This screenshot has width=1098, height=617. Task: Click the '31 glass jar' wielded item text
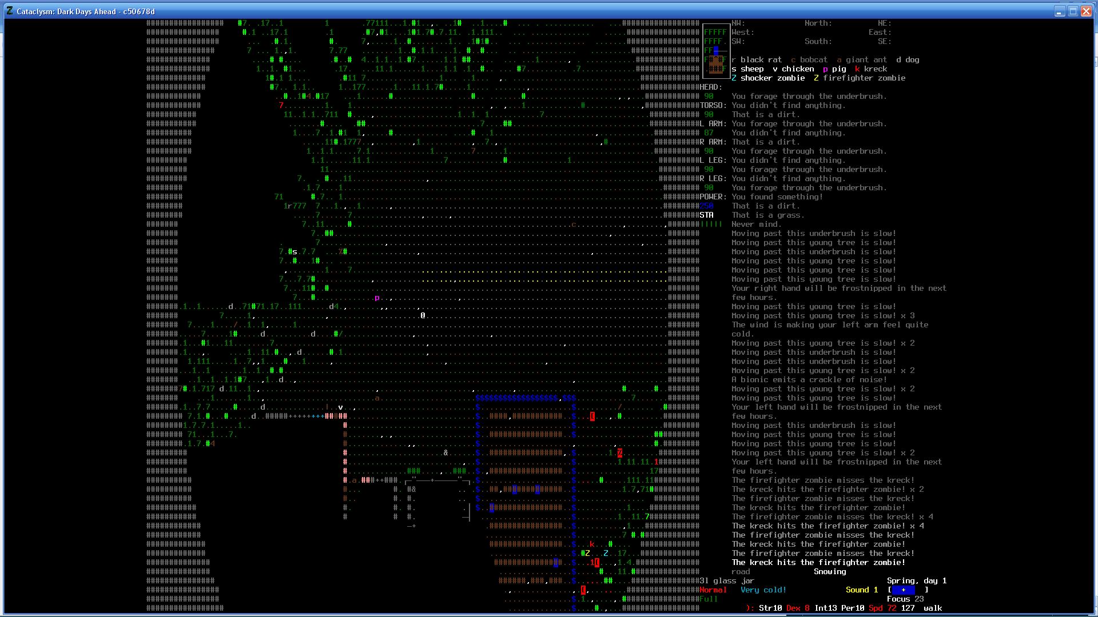[x=726, y=580]
